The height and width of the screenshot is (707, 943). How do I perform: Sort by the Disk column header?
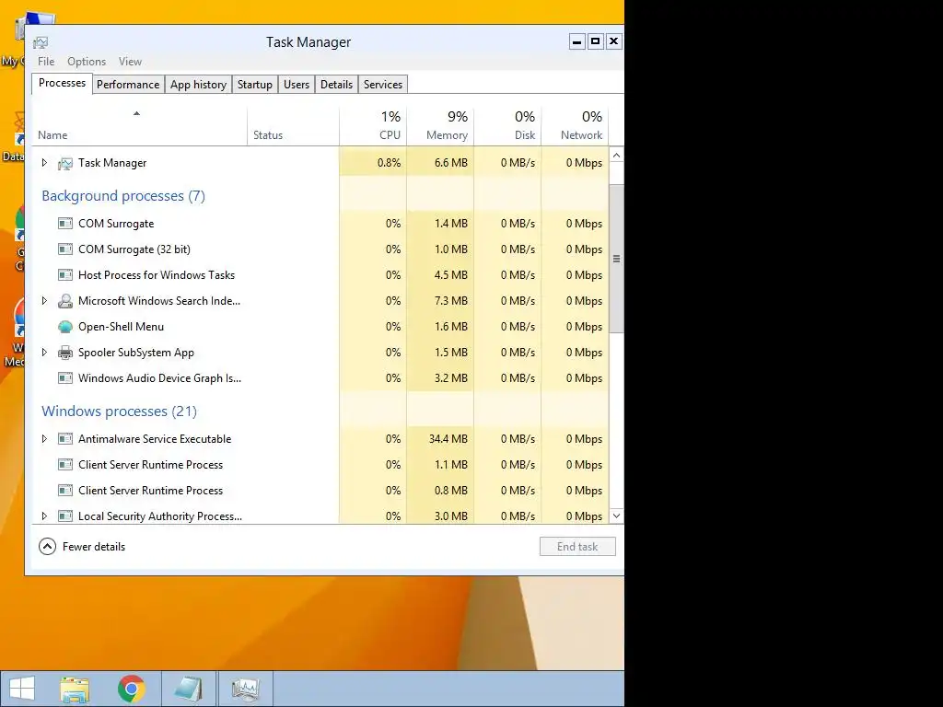507,126
